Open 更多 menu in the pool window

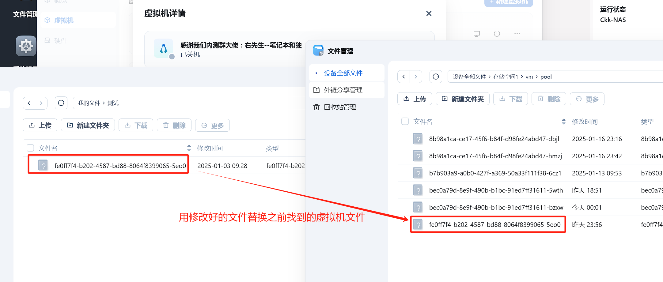pos(587,99)
